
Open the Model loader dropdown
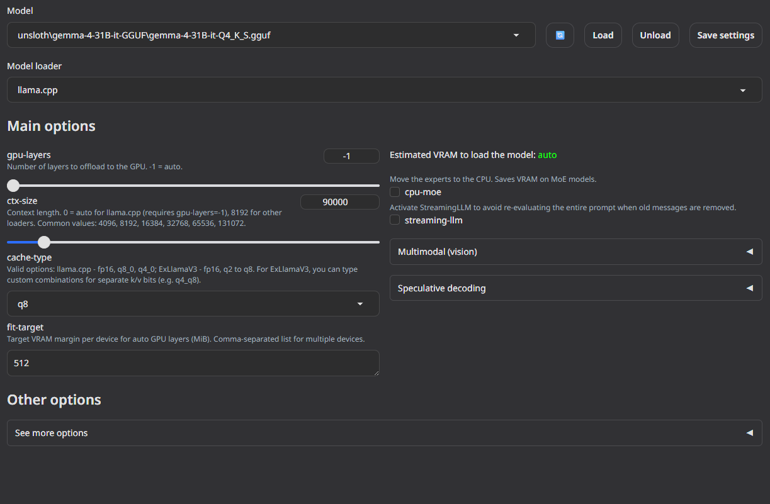pos(385,90)
